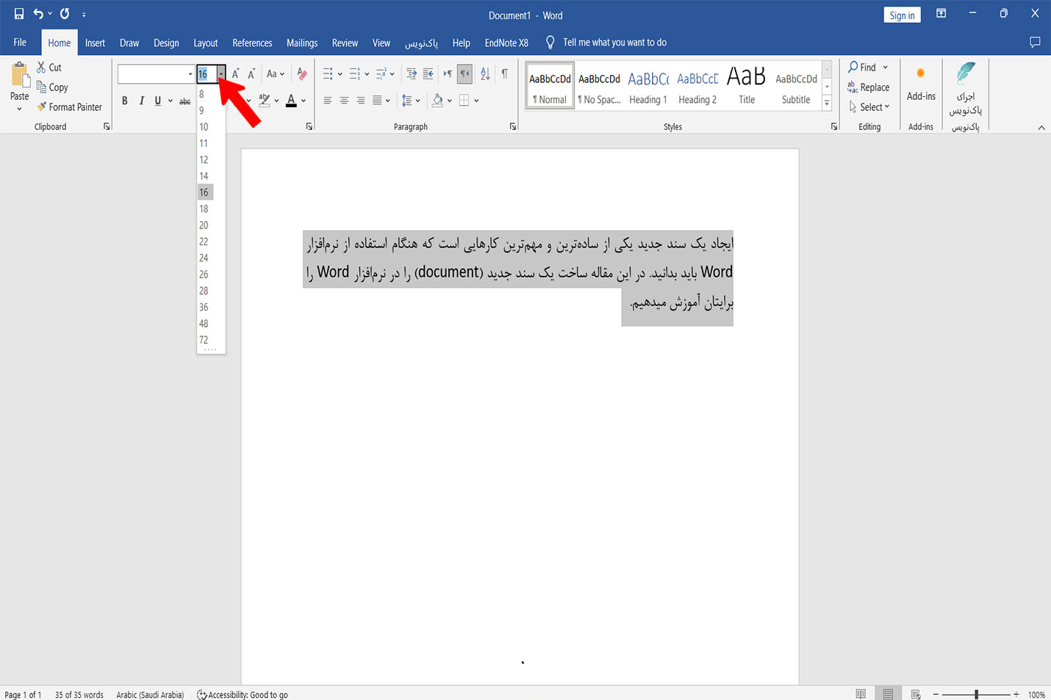This screenshot has width=1051, height=700.
Task: Apply the Title style
Action: coord(747,87)
